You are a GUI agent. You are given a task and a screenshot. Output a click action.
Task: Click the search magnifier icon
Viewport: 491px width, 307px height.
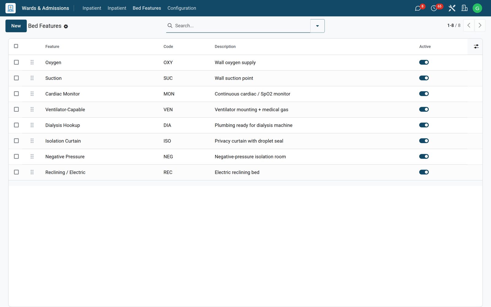(170, 25)
